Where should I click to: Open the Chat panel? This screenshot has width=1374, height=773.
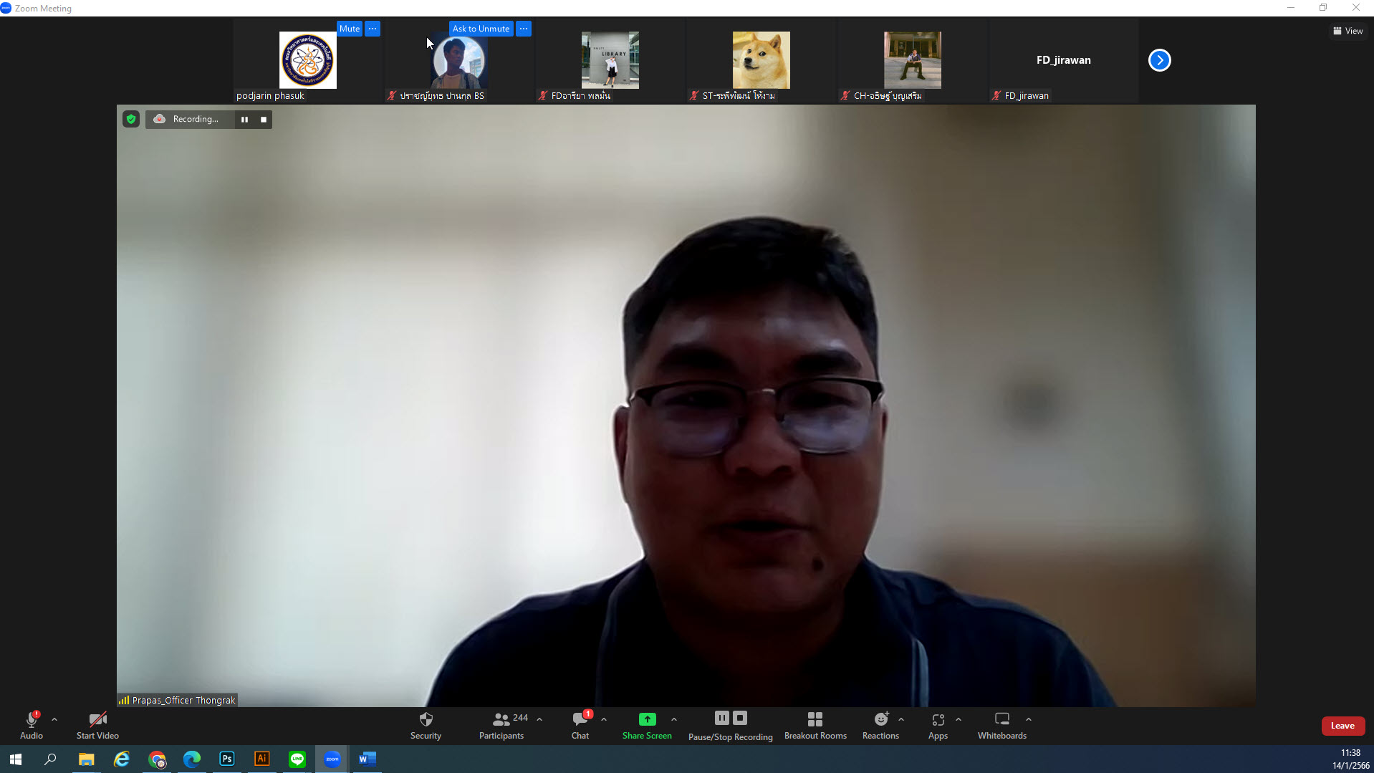point(580,725)
